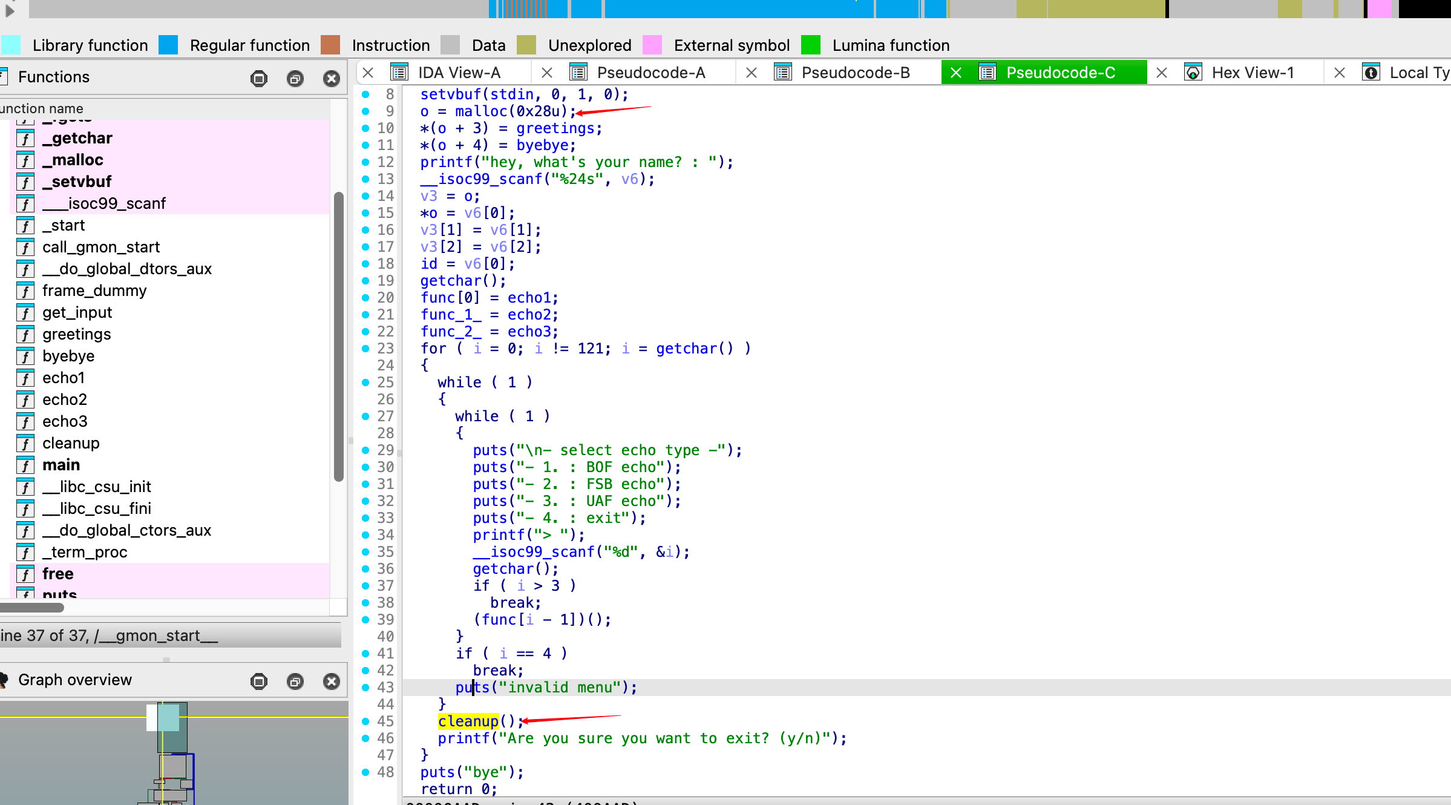Click the IDA View-A tab icon
The height and width of the screenshot is (805, 1451).
pos(399,73)
